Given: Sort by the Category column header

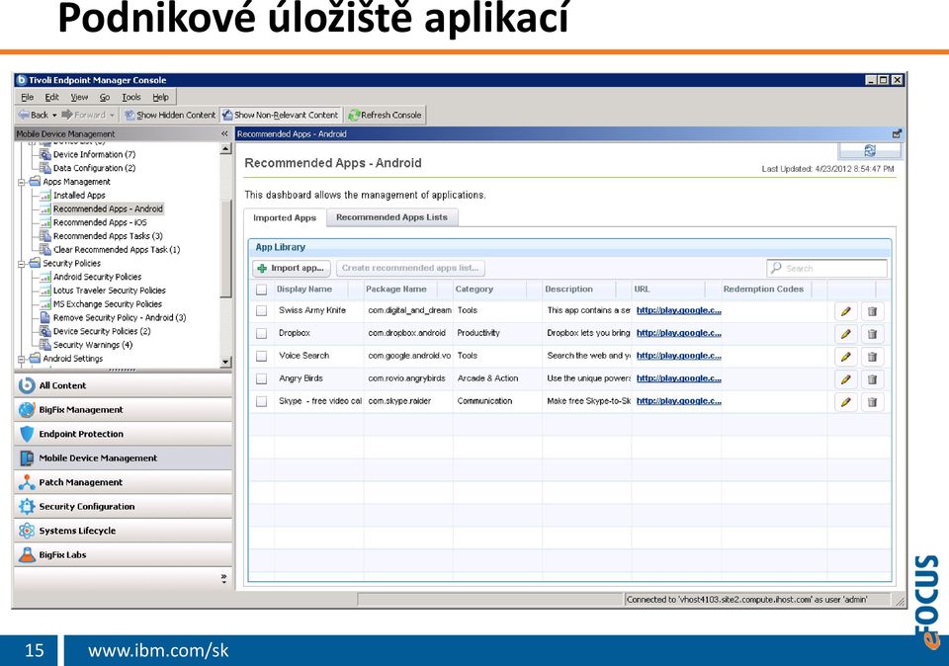Looking at the screenshot, I should click(x=474, y=290).
